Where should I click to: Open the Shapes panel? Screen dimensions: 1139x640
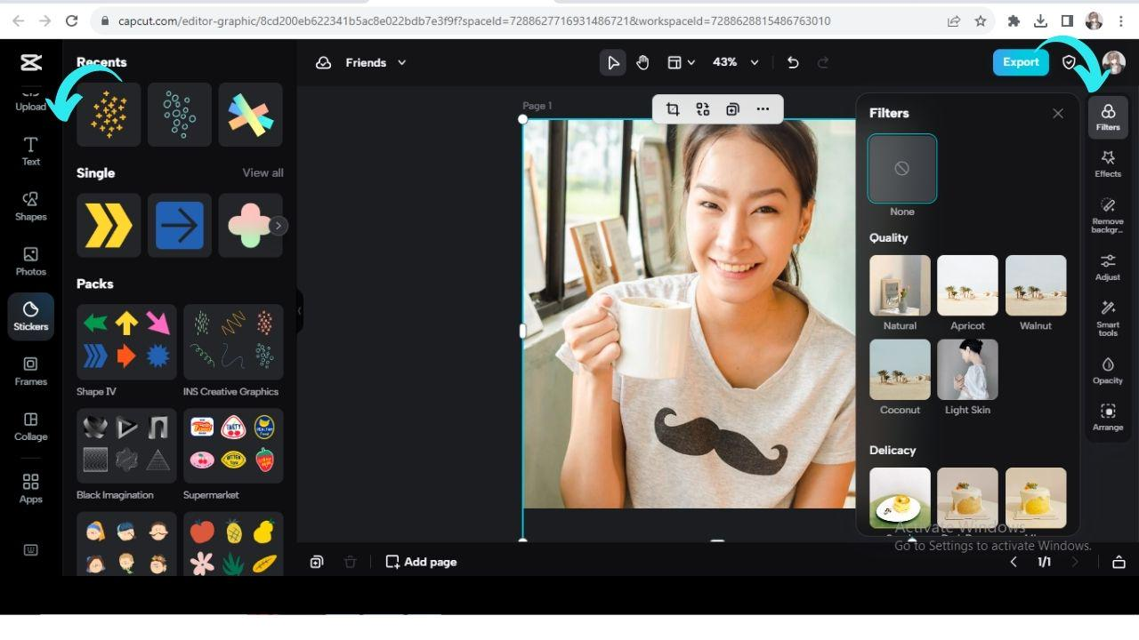tap(30, 205)
